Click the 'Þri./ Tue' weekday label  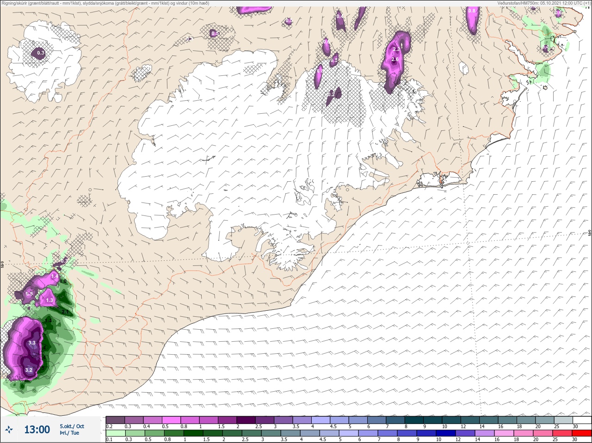69,433
